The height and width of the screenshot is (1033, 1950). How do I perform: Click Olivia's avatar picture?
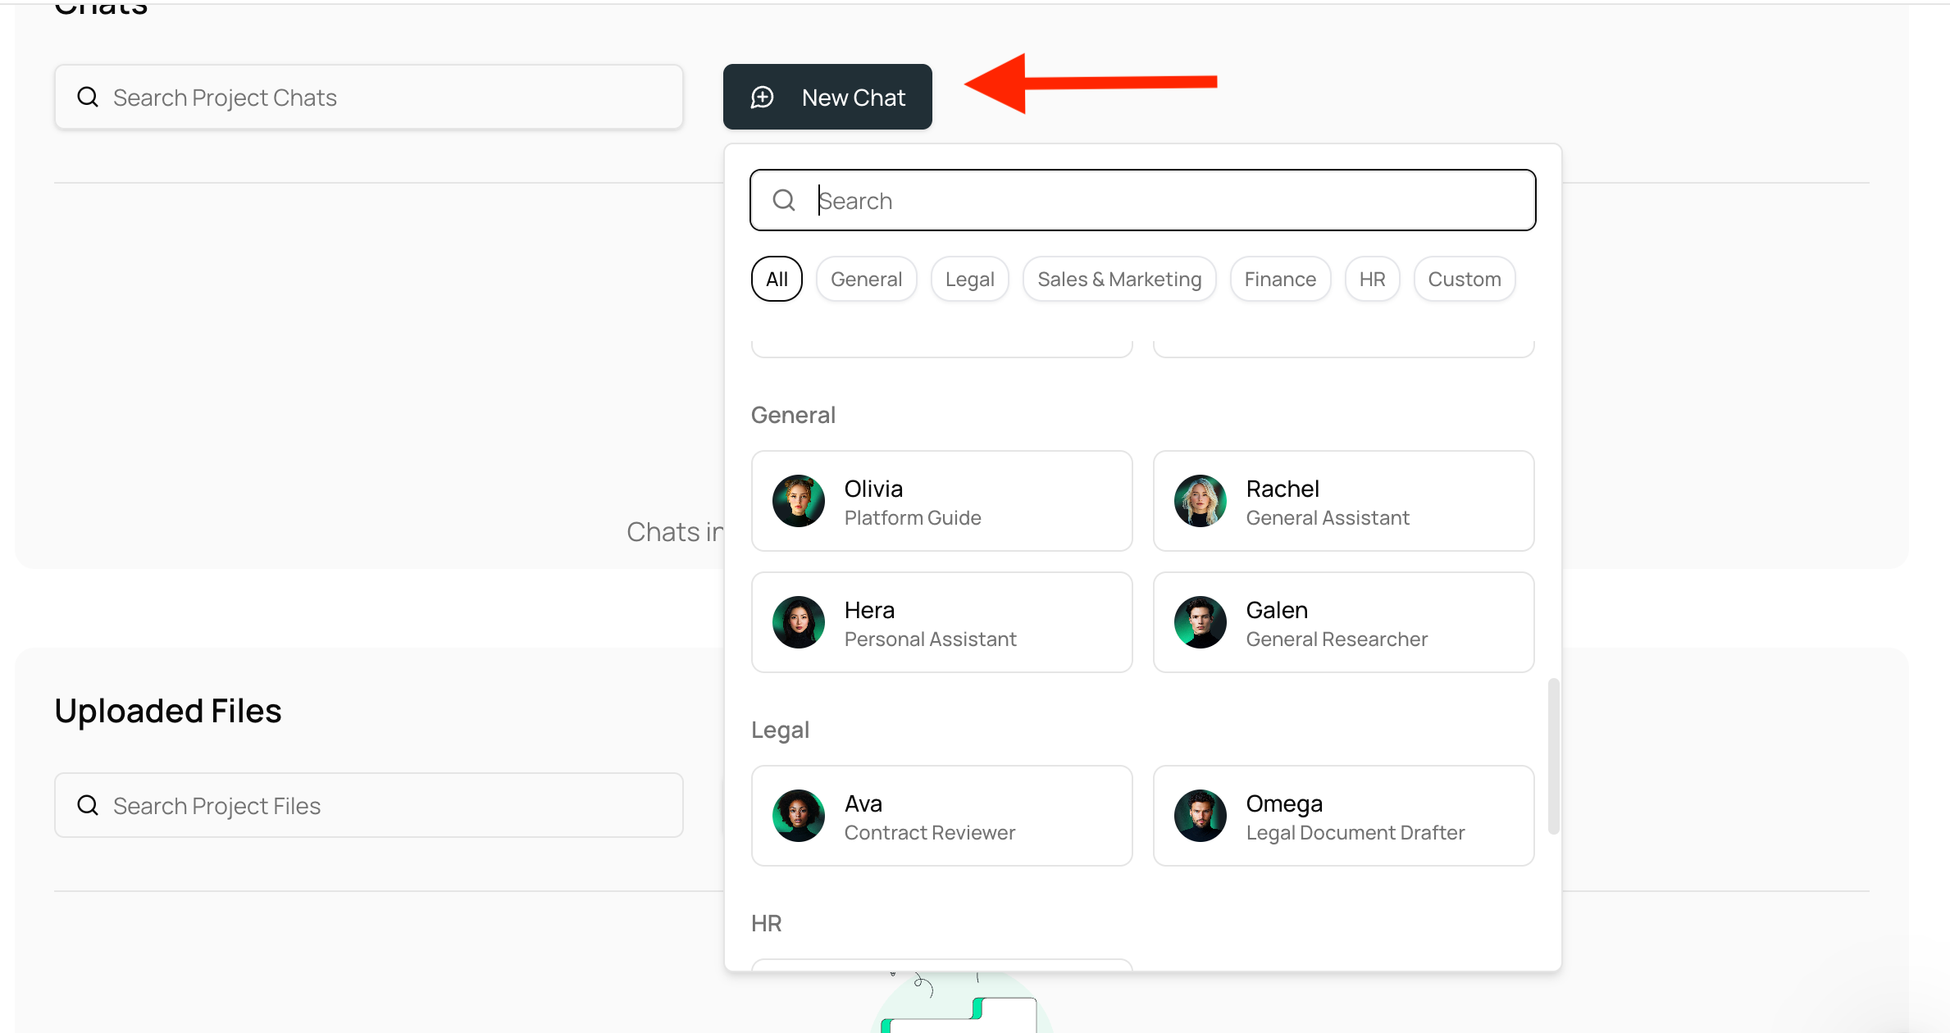point(798,501)
